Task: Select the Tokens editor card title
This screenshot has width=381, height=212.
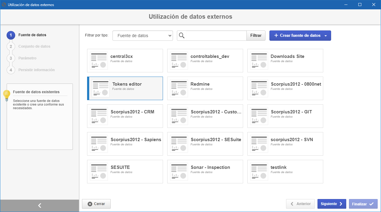Action: [x=127, y=84]
